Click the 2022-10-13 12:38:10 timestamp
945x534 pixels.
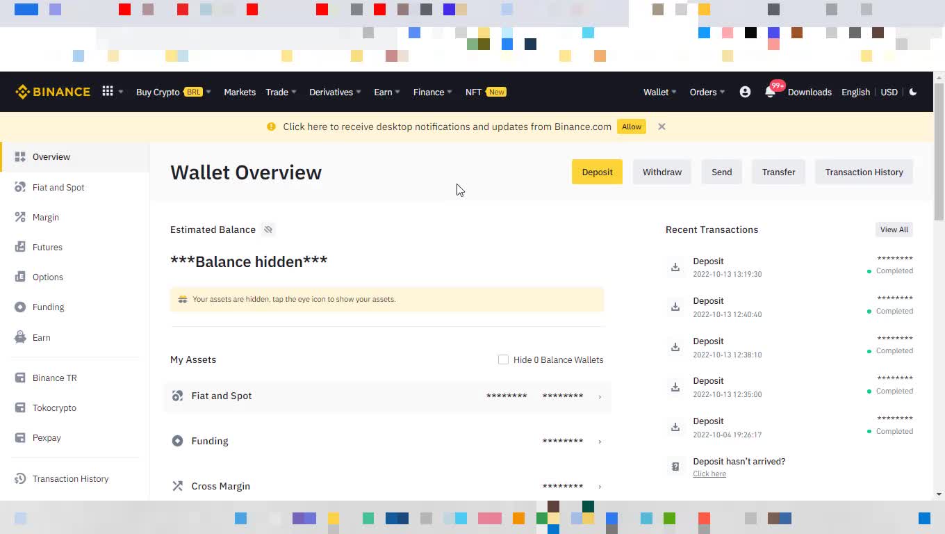pyautogui.click(x=727, y=355)
